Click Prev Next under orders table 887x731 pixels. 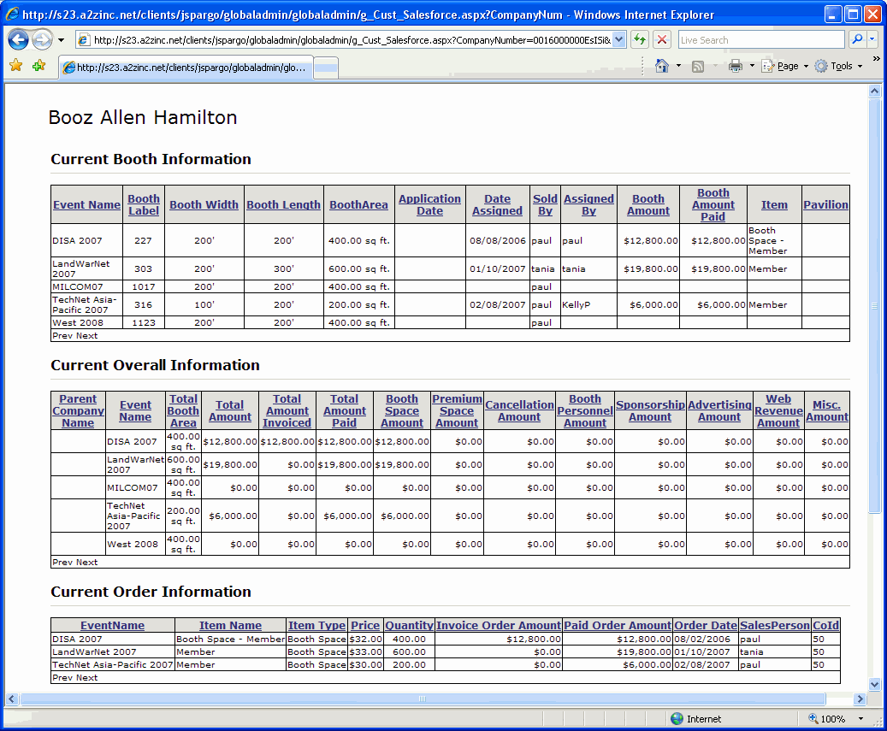[74, 677]
